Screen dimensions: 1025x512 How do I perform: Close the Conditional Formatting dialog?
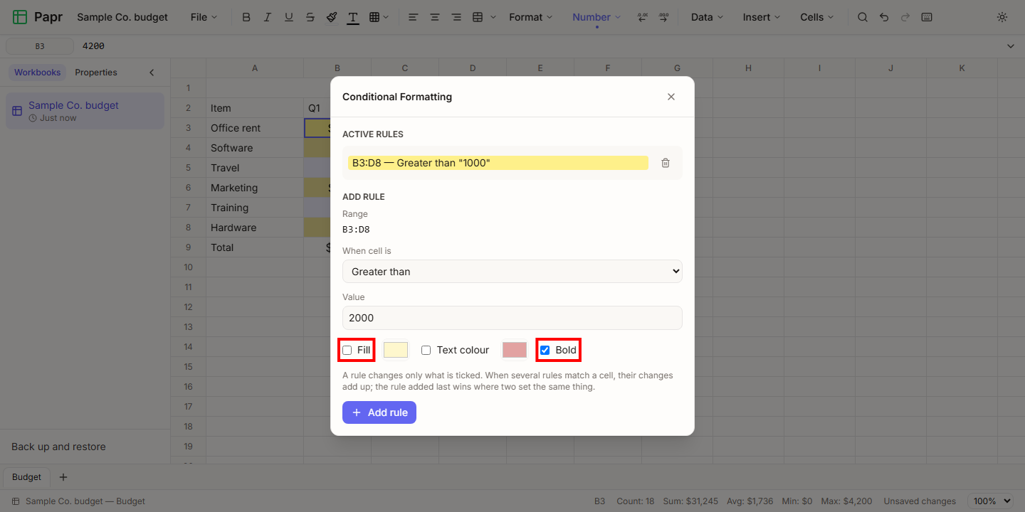(x=671, y=97)
